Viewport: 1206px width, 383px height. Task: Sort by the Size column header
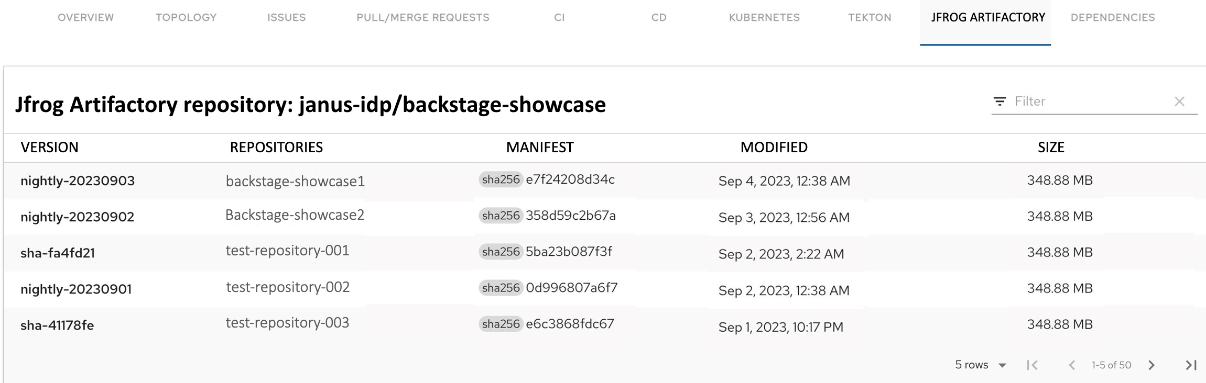pyautogui.click(x=1051, y=148)
